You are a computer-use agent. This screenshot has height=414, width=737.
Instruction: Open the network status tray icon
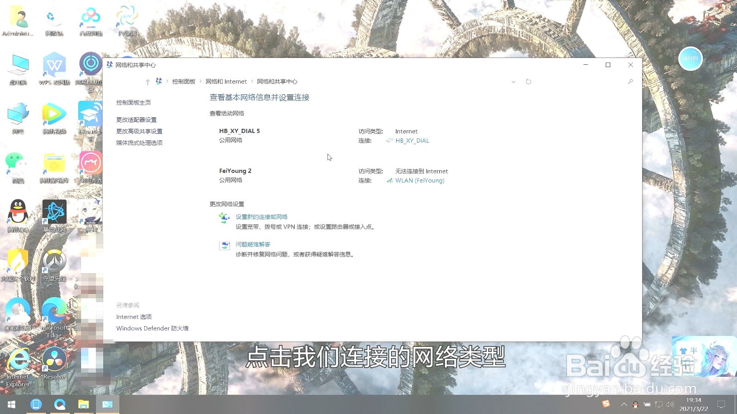[x=659, y=405]
